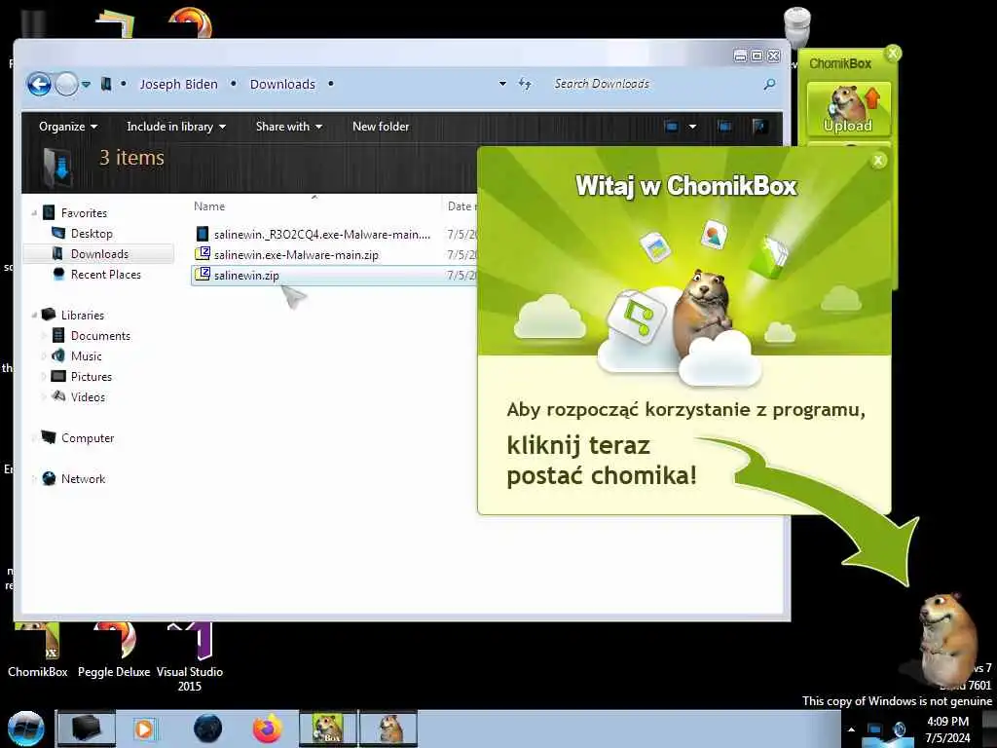Collapse the Libraries tree group
The height and width of the screenshot is (748, 997).
point(34,315)
